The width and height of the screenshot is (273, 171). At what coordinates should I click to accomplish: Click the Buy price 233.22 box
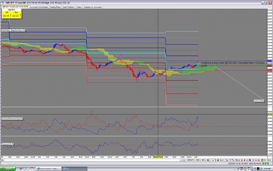[x=16, y=14]
